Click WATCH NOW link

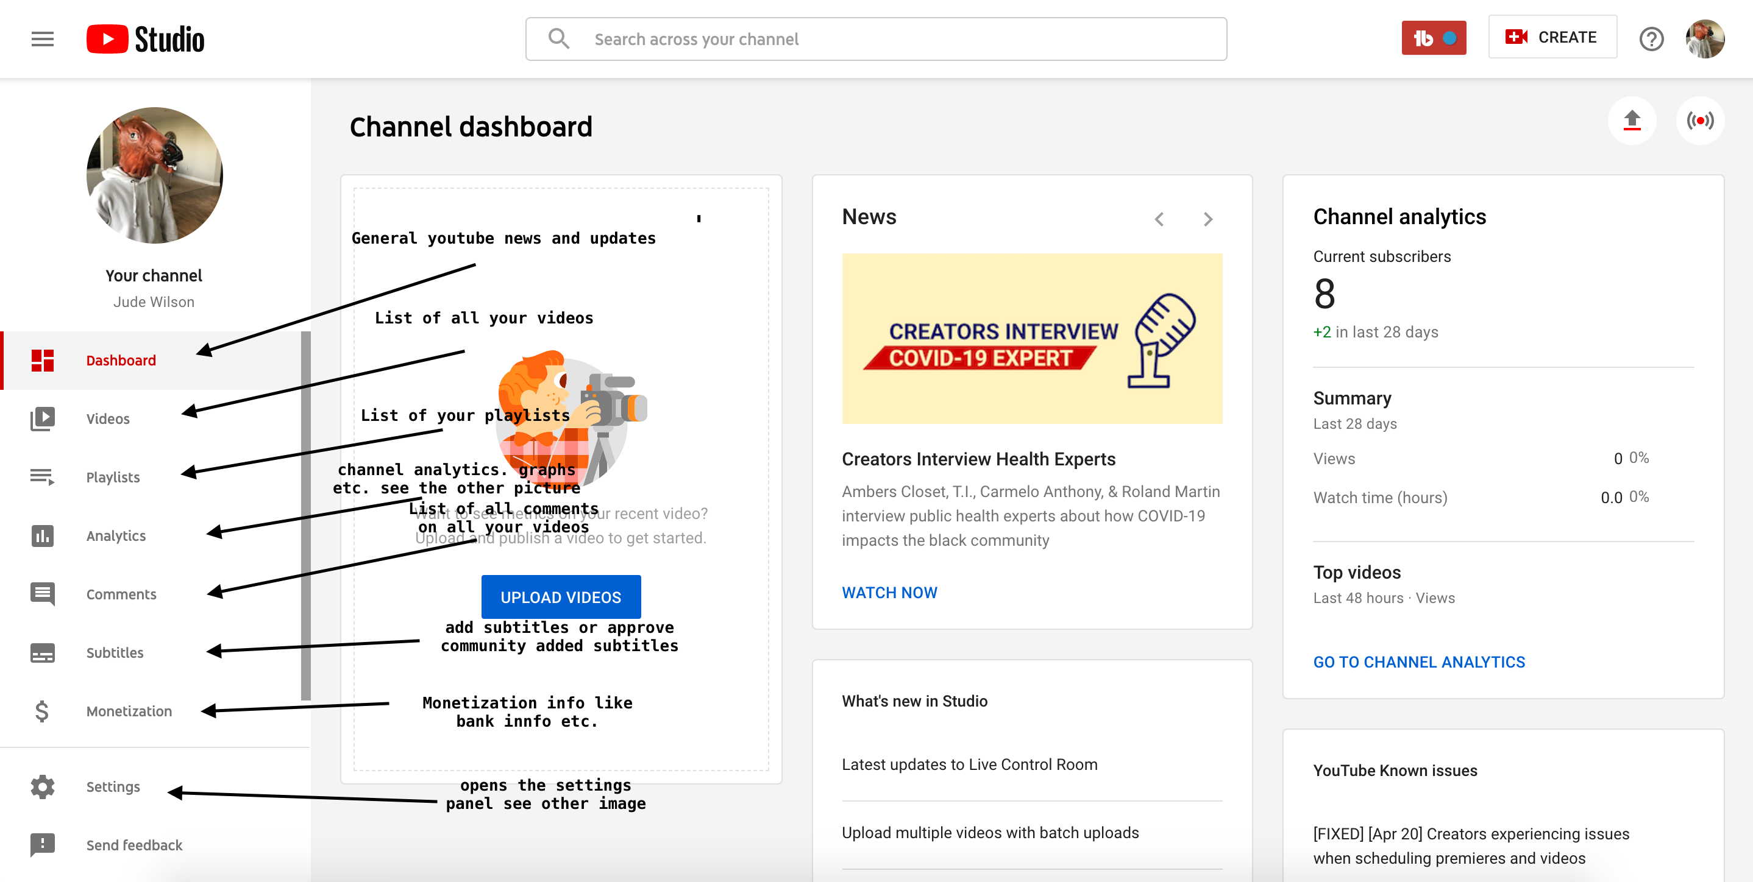(889, 592)
